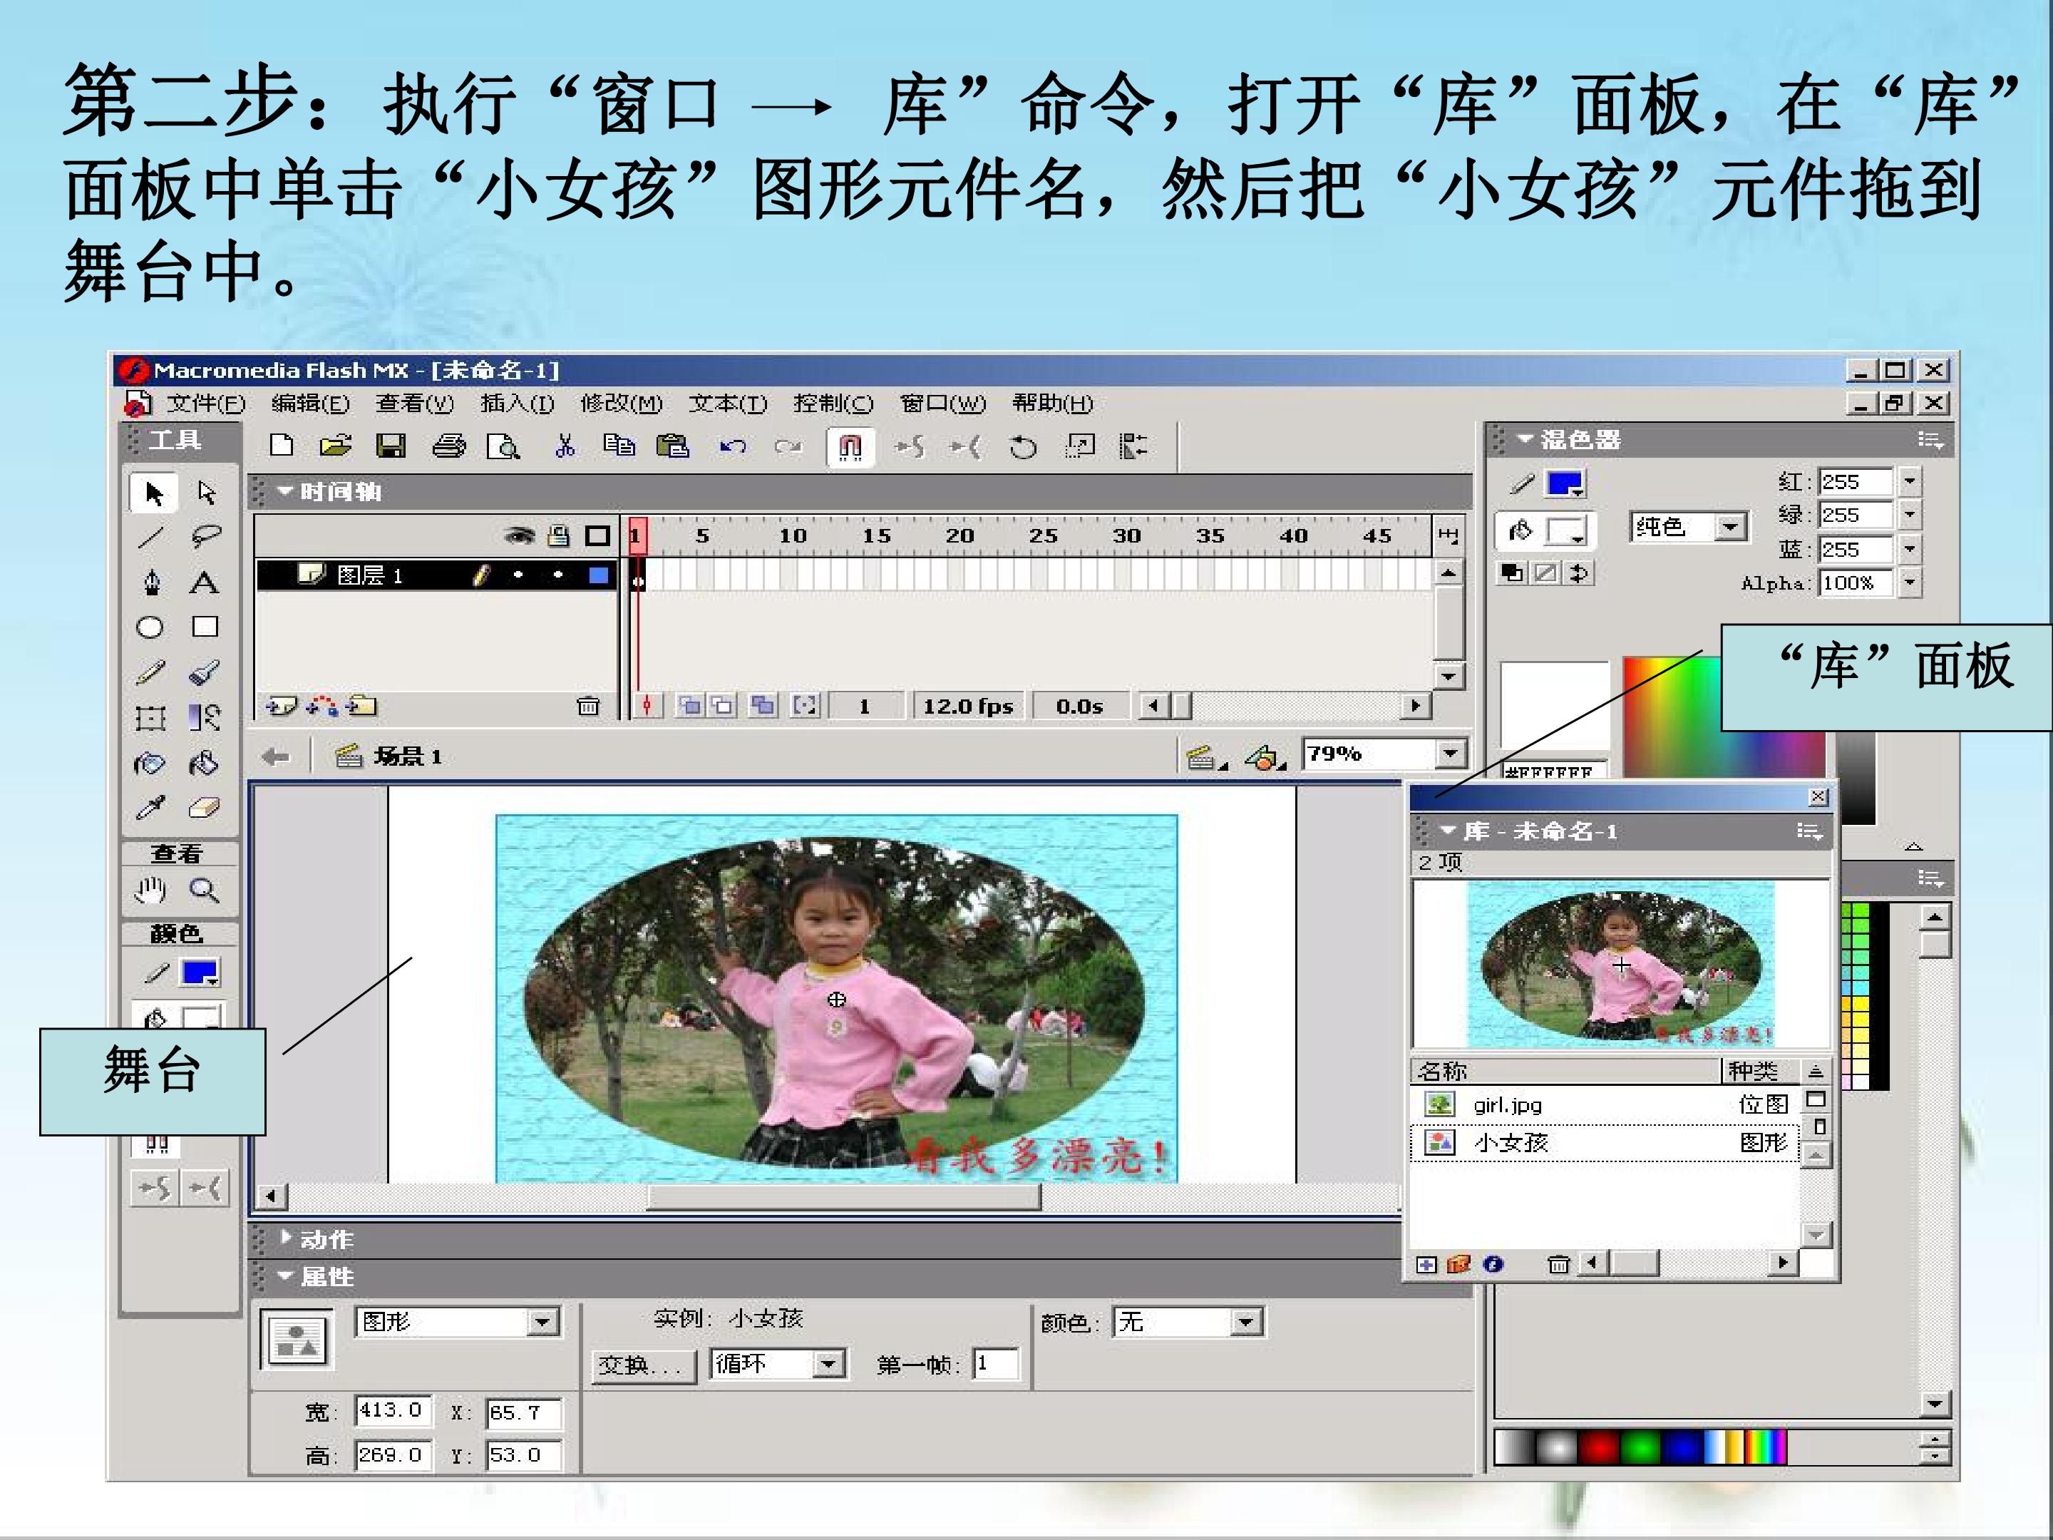
Task: Toggle lock all layers padlock icon
Action: [x=559, y=535]
